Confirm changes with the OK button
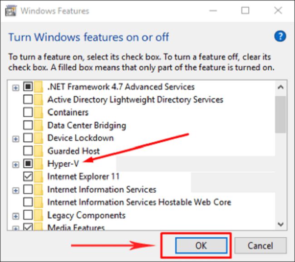295x262 pixels. pos(201,245)
